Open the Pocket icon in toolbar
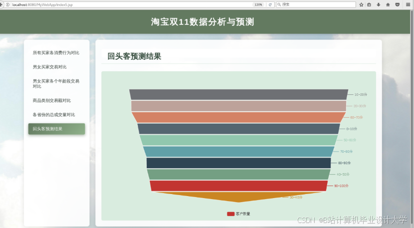Screen dimensions: 414x228 [398, 4]
